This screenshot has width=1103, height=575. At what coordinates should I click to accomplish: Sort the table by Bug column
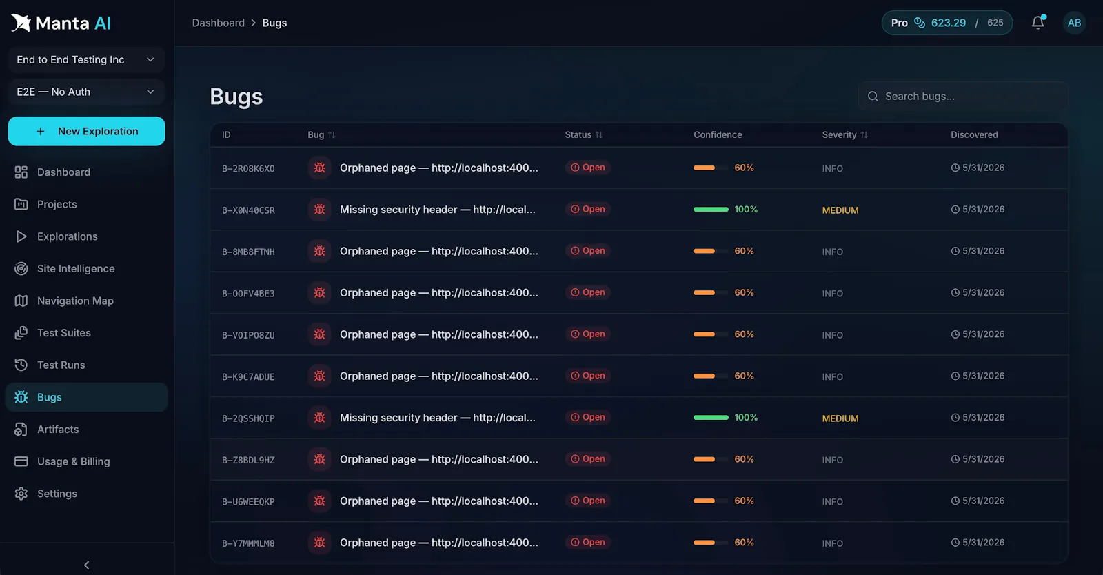[321, 134]
